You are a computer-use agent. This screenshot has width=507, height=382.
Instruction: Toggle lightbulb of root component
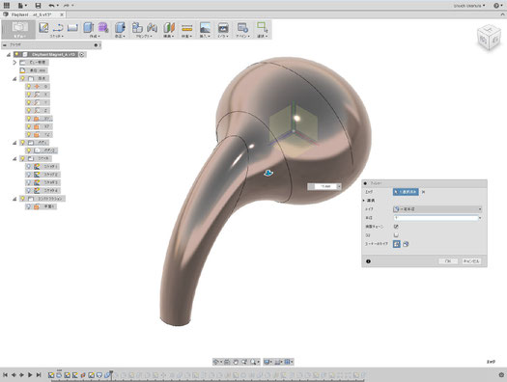[x=16, y=54]
